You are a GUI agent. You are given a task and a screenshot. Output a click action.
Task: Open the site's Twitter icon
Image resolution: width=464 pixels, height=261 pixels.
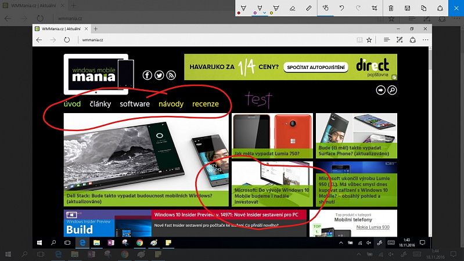(159, 75)
